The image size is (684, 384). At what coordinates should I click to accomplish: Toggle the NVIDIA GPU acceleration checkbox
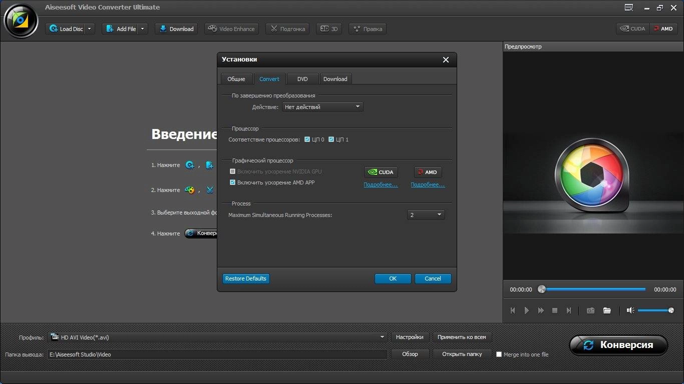pyautogui.click(x=232, y=171)
